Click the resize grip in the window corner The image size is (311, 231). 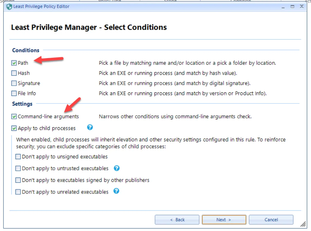(303, 224)
